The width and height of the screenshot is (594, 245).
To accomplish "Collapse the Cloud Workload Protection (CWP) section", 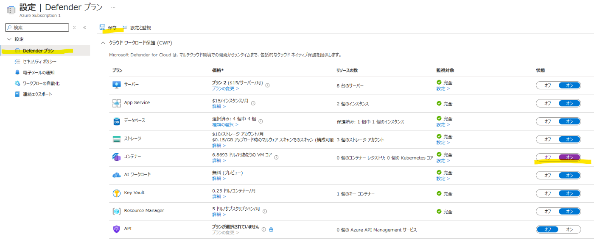I will click(x=102, y=43).
